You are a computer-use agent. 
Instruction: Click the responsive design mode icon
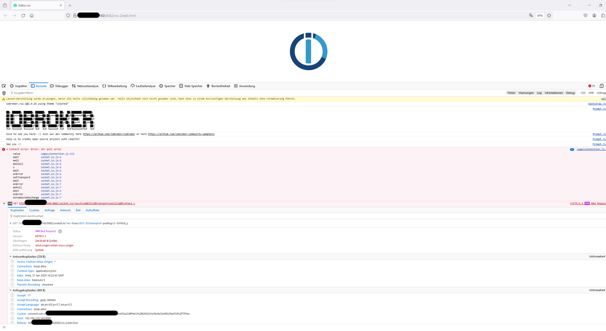click(600, 86)
